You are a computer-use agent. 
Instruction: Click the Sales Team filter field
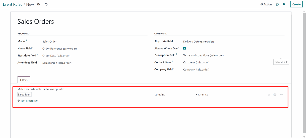coord(25,95)
